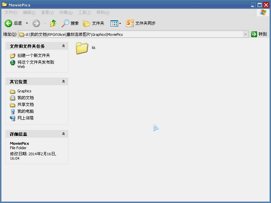The image size is (271, 203).
Task: Collapse the File and Folder Tasks panel
Action: (63, 46)
